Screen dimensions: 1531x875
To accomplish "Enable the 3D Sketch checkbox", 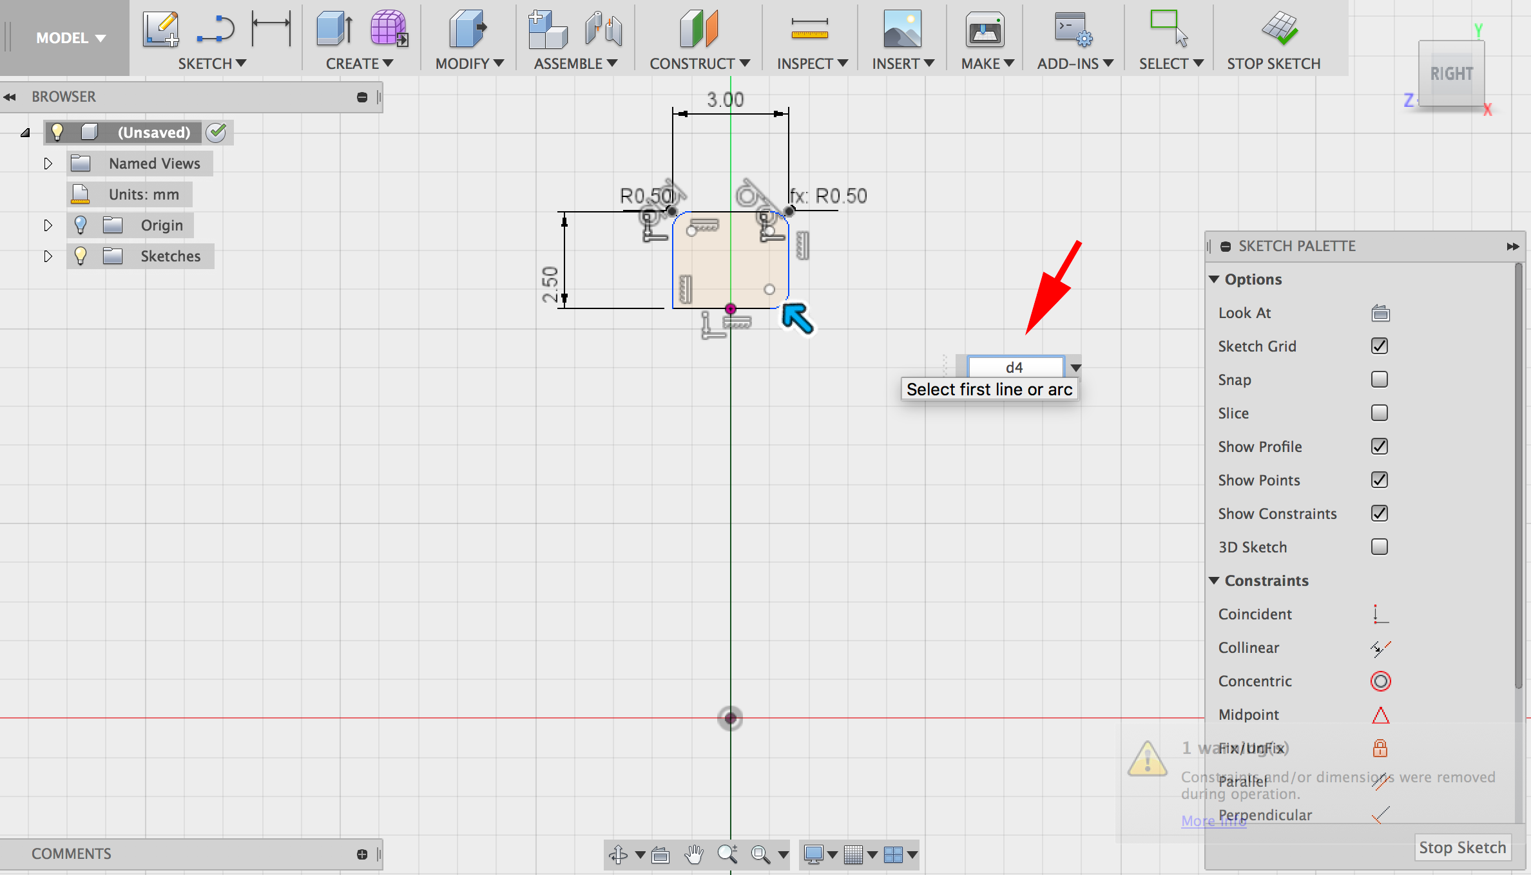I will click(x=1380, y=547).
